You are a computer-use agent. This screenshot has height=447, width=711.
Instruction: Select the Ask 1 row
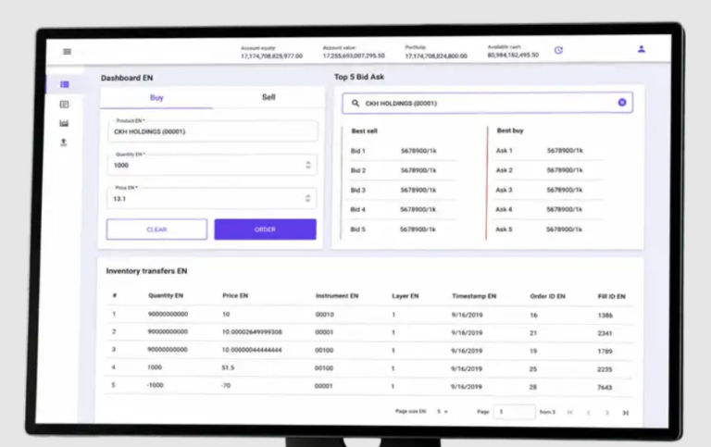(x=549, y=151)
